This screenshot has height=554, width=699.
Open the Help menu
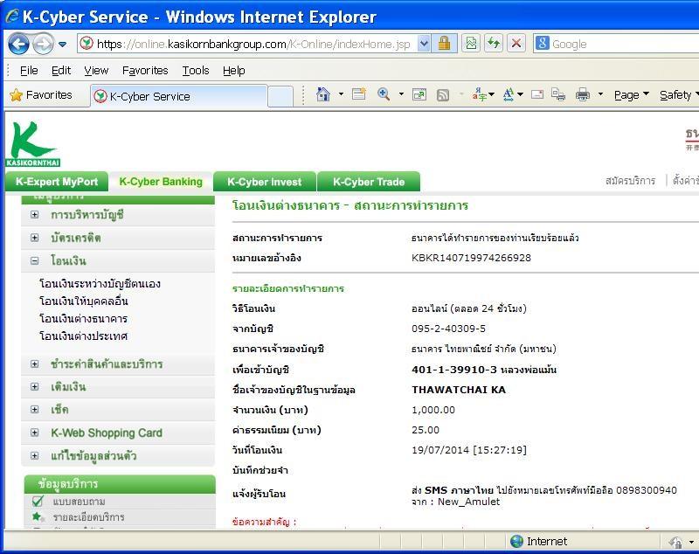click(234, 71)
